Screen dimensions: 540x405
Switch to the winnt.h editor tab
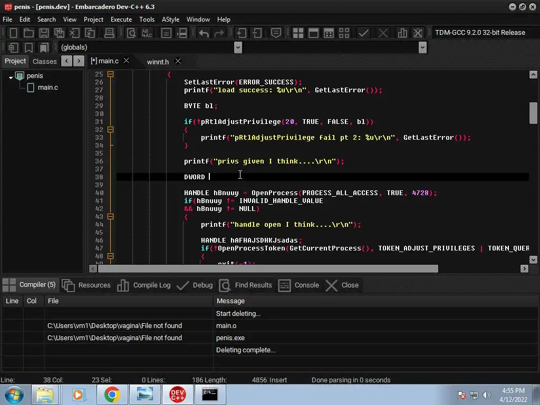click(158, 62)
